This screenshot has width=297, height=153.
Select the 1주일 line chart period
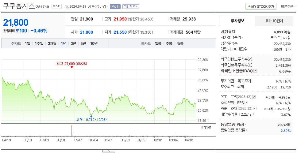pos(39,44)
